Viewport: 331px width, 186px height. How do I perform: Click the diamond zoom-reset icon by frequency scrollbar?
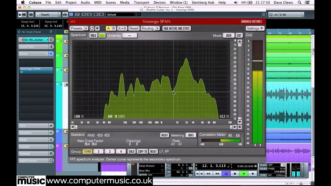click(x=240, y=127)
